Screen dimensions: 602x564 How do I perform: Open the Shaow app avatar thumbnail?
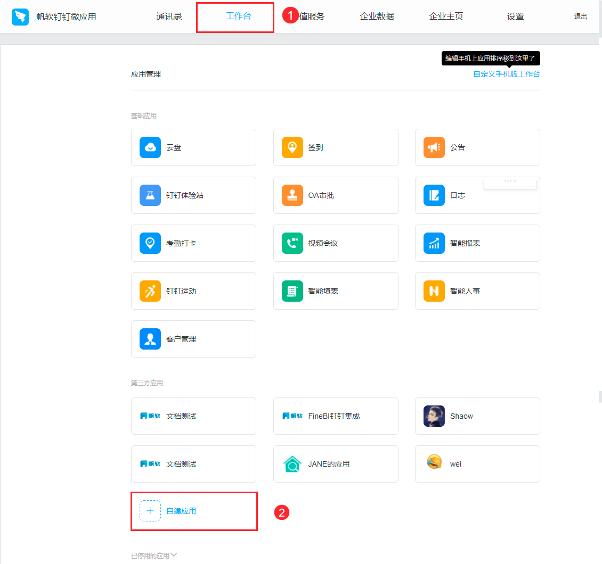tap(434, 416)
